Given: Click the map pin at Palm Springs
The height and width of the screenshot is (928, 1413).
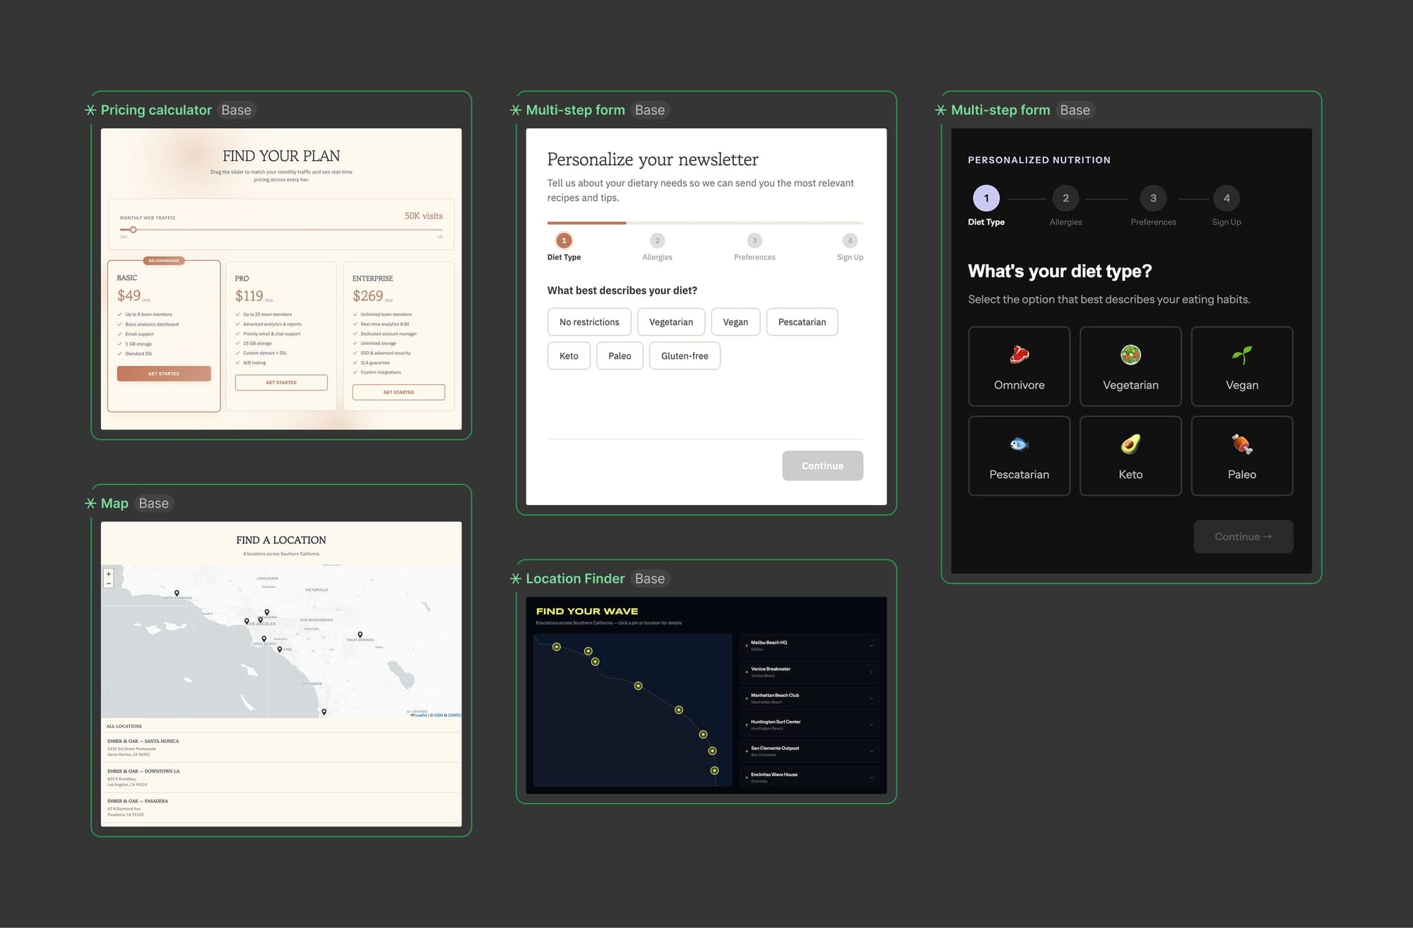Looking at the screenshot, I should [x=360, y=635].
